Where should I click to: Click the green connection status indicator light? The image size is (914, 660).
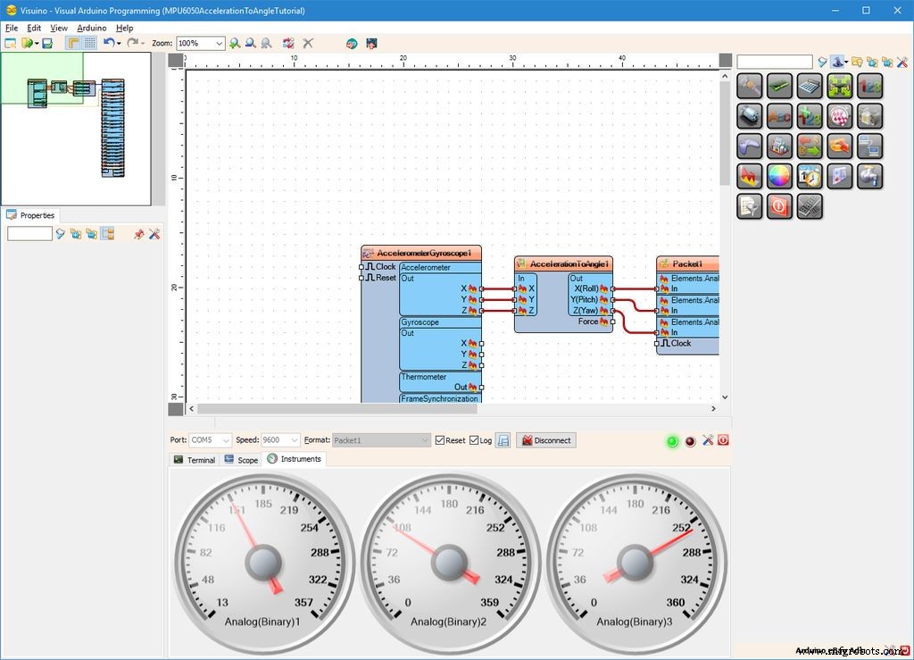pos(672,441)
